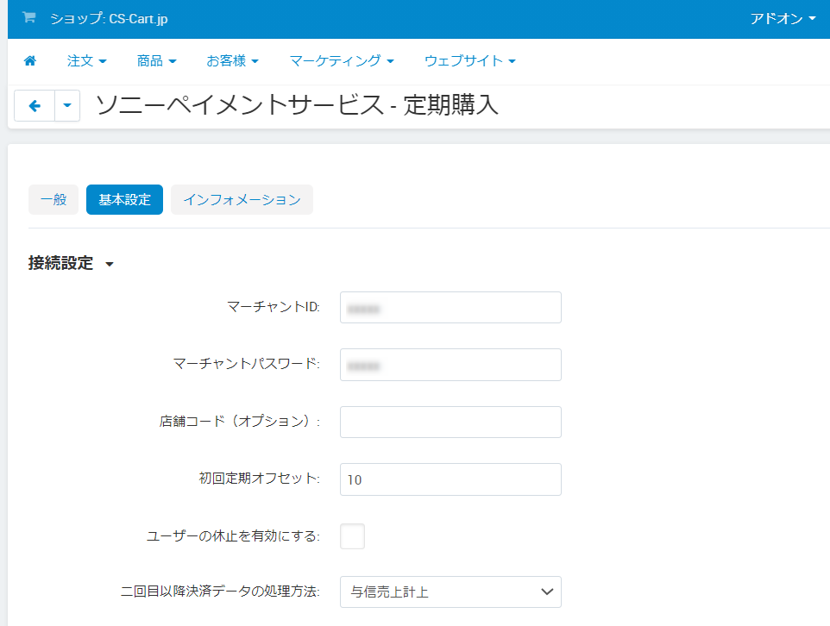Enable ユーザーの休止を有効にする checkbox
This screenshot has height=626, width=830.
point(352,536)
